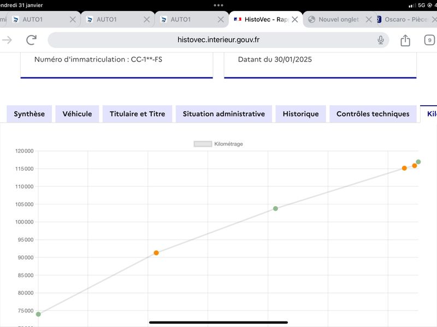This screenshot has width=437, height=327.
Task: Tap the three-dots multitasking icon at top
Action: pos(218,5)
